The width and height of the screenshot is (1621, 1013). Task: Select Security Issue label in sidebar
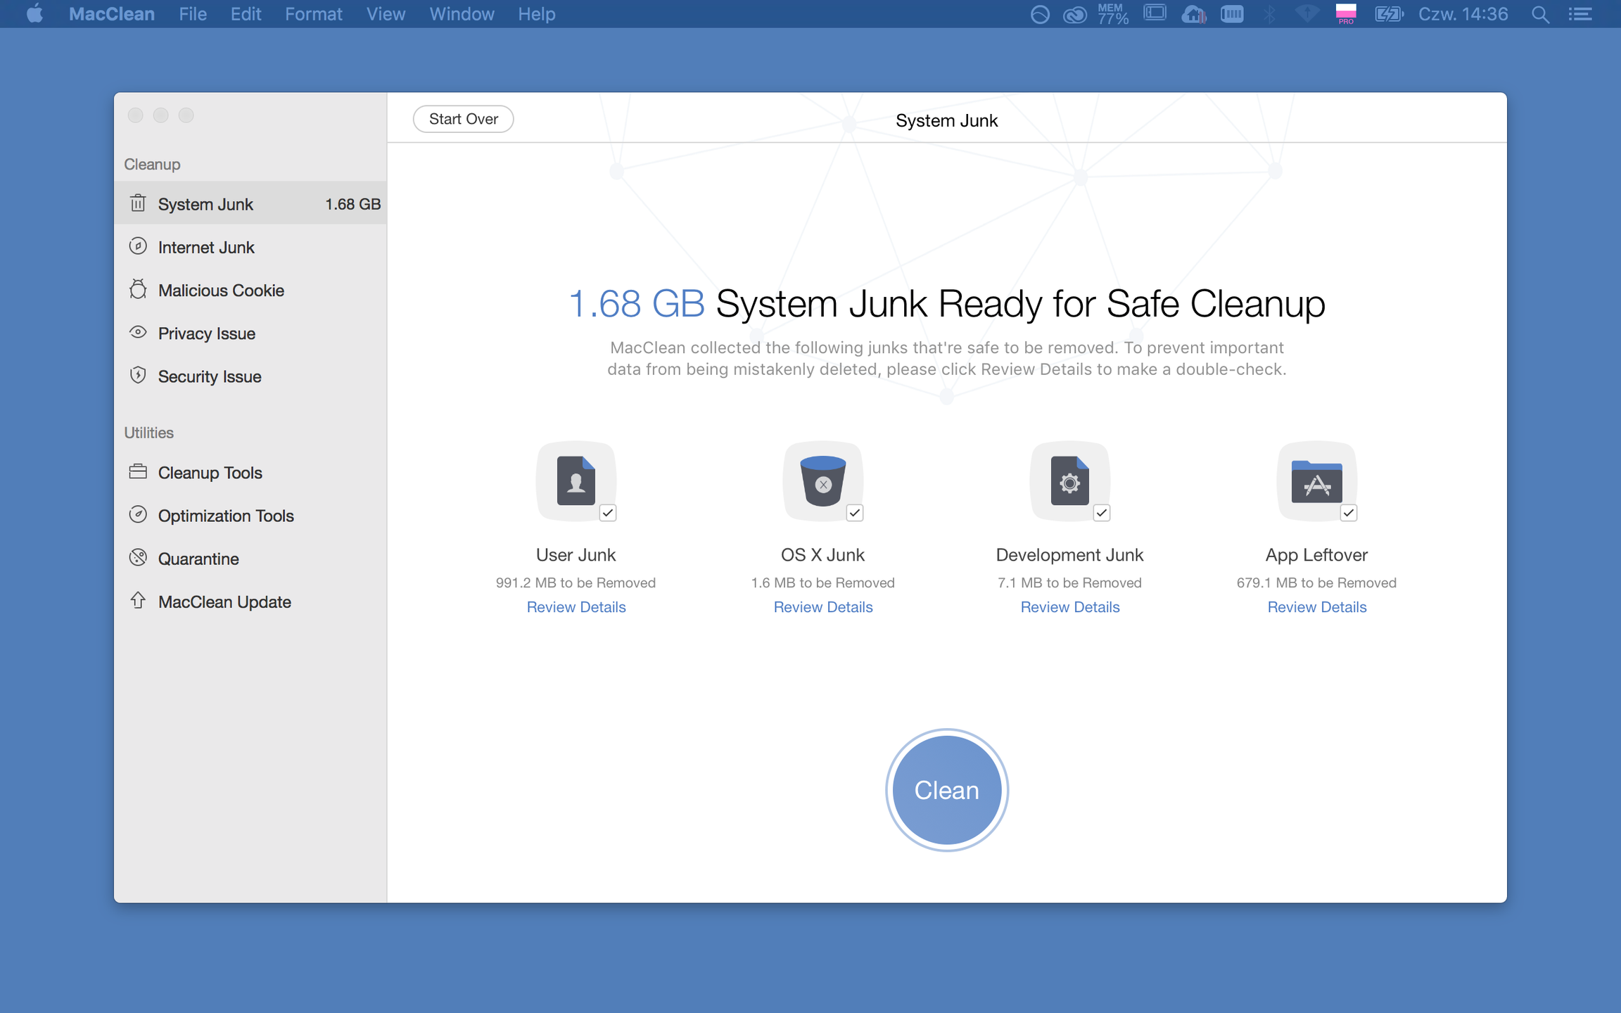click(209, 376)
